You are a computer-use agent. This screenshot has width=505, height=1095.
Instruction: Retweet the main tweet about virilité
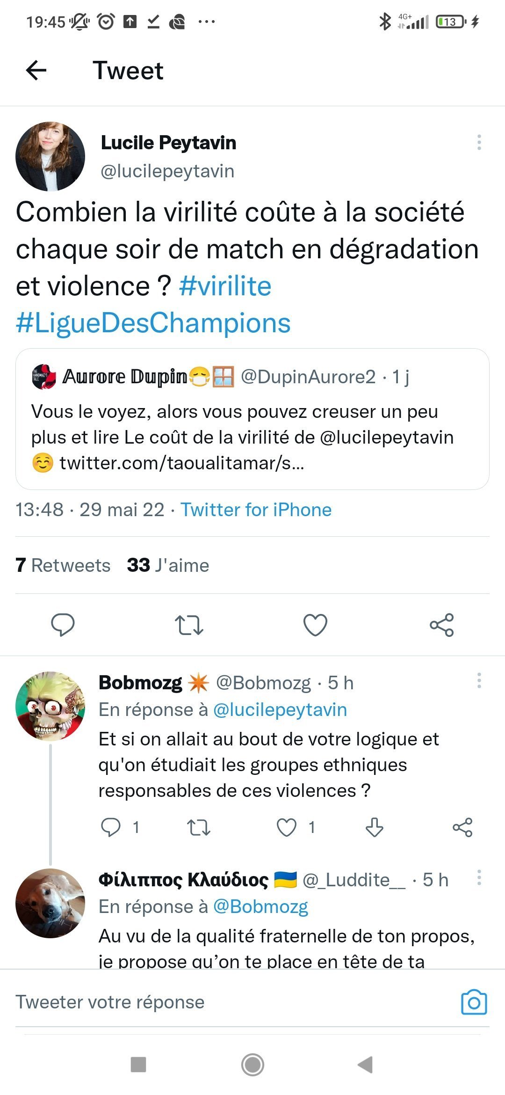tap(189, 625)
